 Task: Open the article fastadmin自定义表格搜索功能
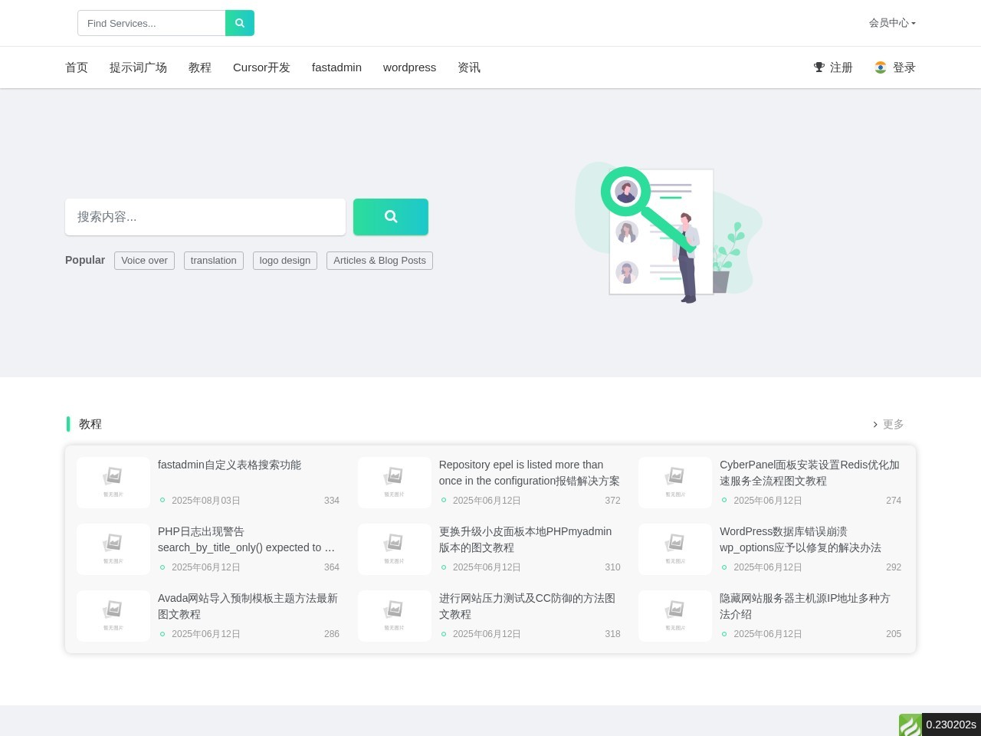(x=229, y=465)
